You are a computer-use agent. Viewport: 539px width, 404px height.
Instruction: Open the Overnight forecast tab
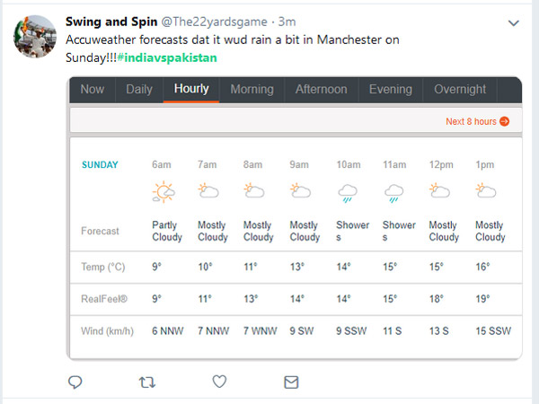[x=460, y=90]
